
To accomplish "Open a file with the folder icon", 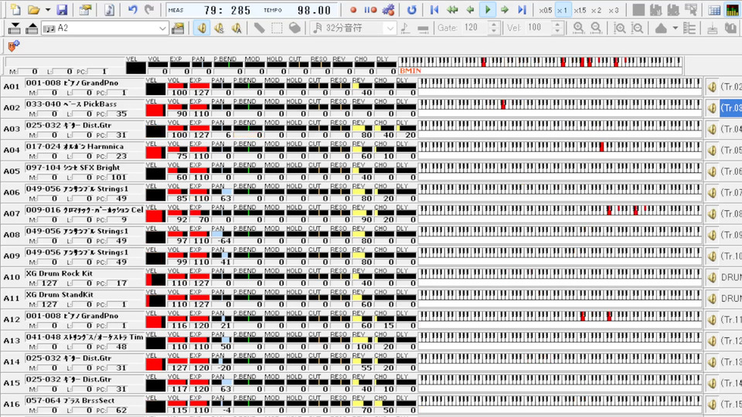I will tap(33, 9).
